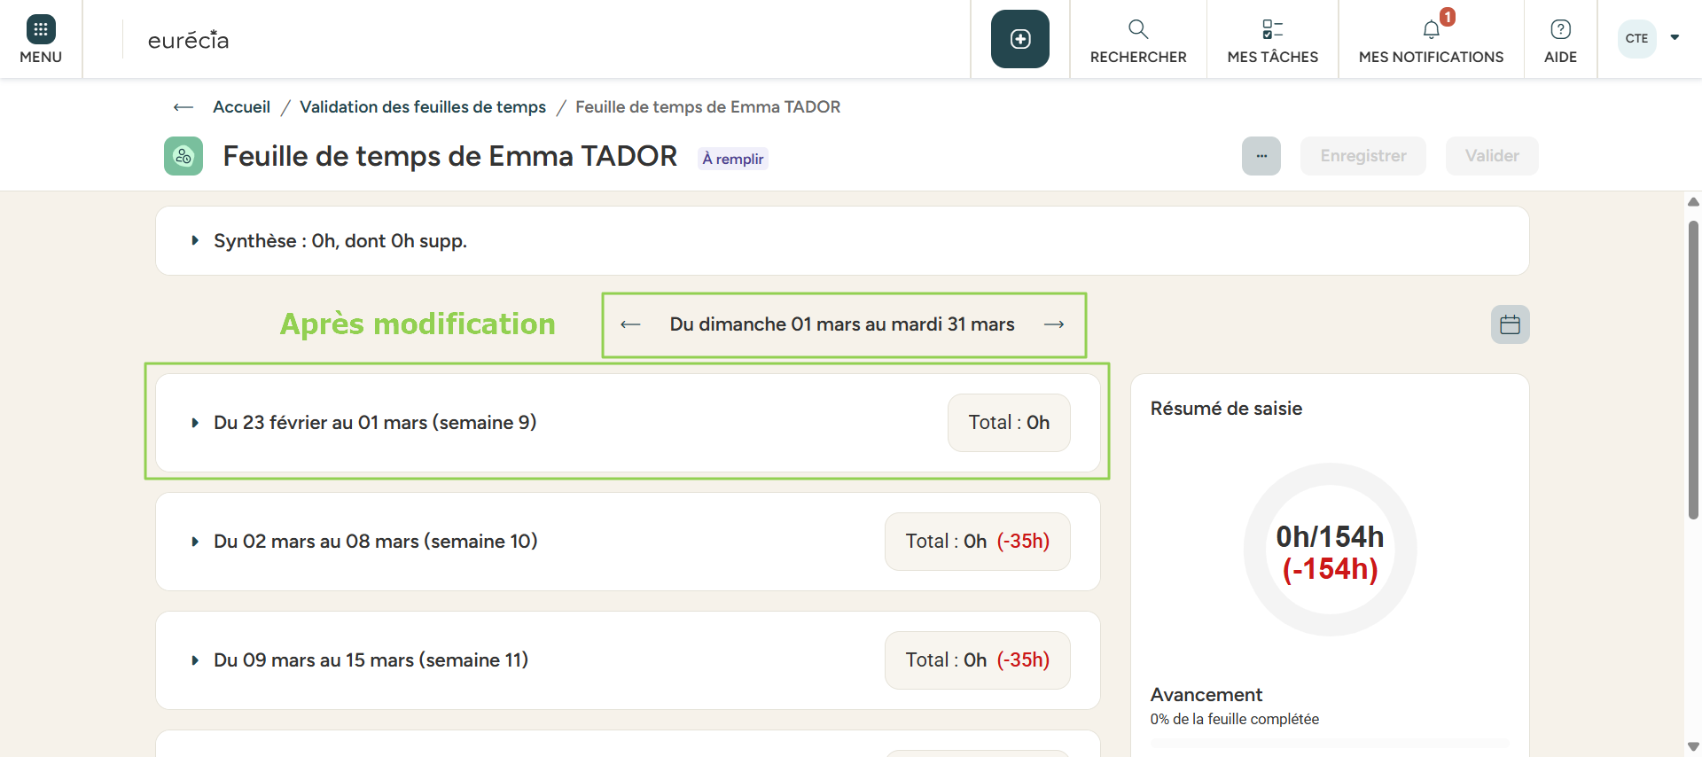1702x757 pixels.
Task: Expand week 11 (09 mars au 15 mars)
Action: (x=195, y=660)
